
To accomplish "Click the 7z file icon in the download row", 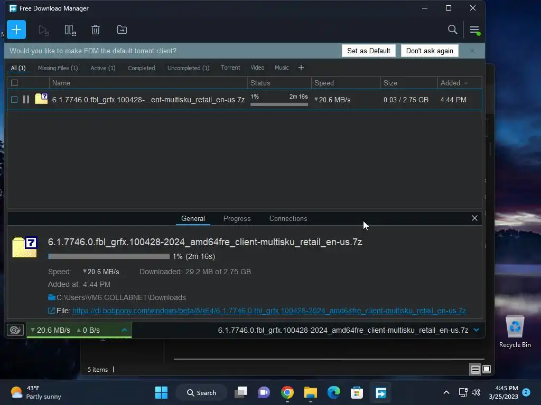I will (x=41, y=99).
